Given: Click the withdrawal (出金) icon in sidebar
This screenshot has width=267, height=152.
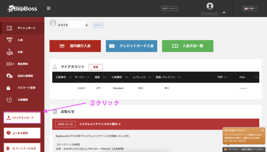Looking at the screenshot, I should [x=9, y=52].
